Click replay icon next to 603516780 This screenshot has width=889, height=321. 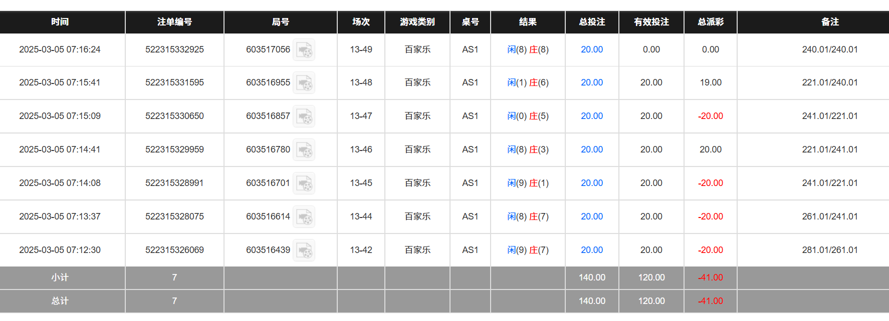coord(304,150)
